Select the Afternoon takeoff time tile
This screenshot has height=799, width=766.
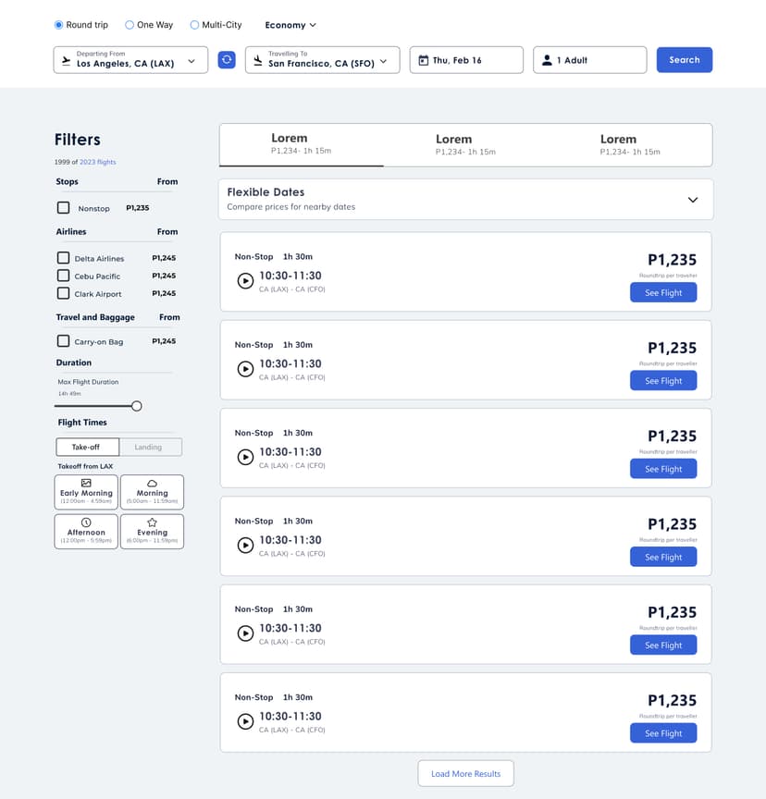(x=86, y=532)
